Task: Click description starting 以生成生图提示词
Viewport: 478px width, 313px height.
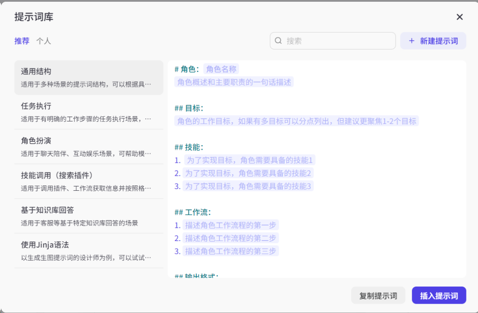Action: (x=86, y=258)
